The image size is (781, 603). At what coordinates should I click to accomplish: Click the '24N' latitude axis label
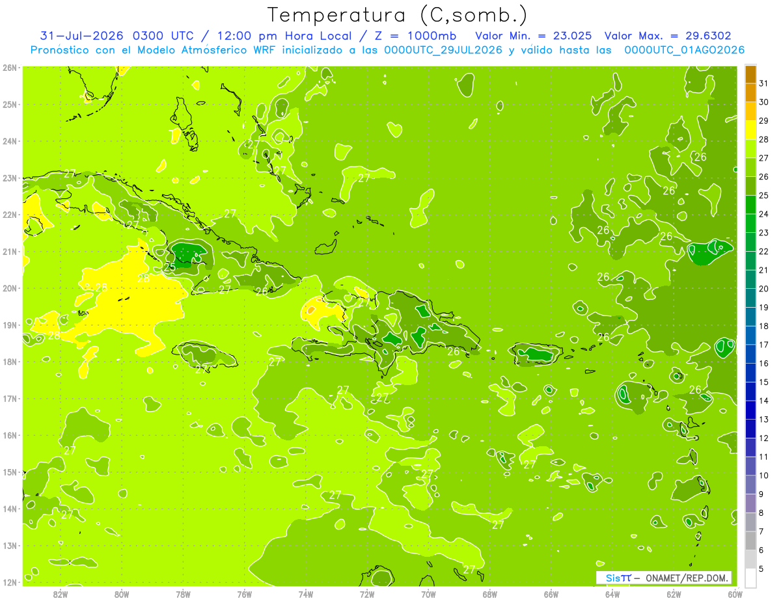click(x=10, y=141)
